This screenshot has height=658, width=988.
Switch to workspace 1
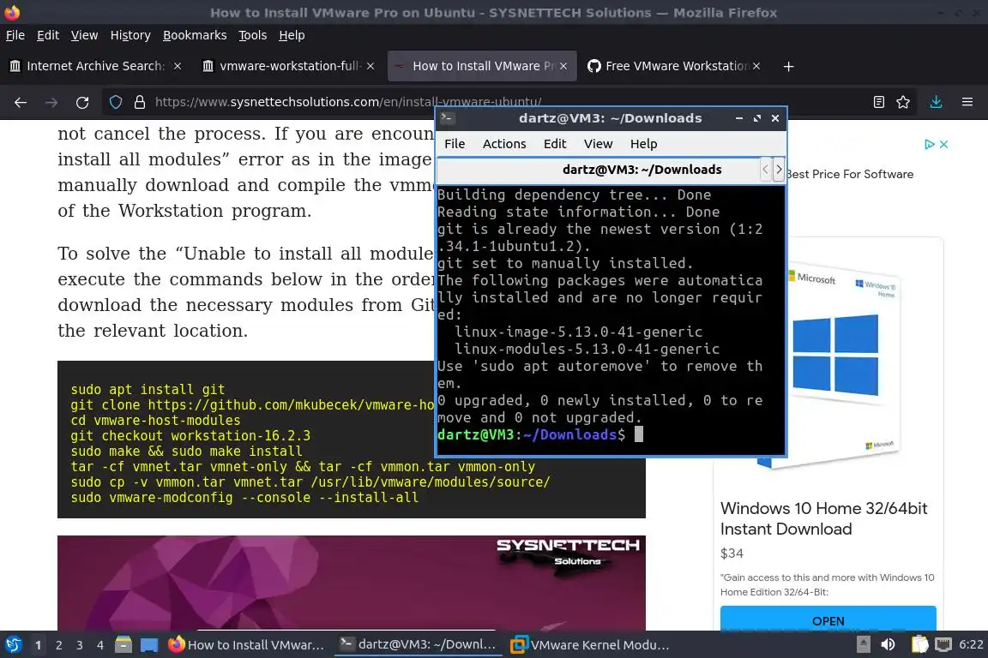(x=38, y=645)
